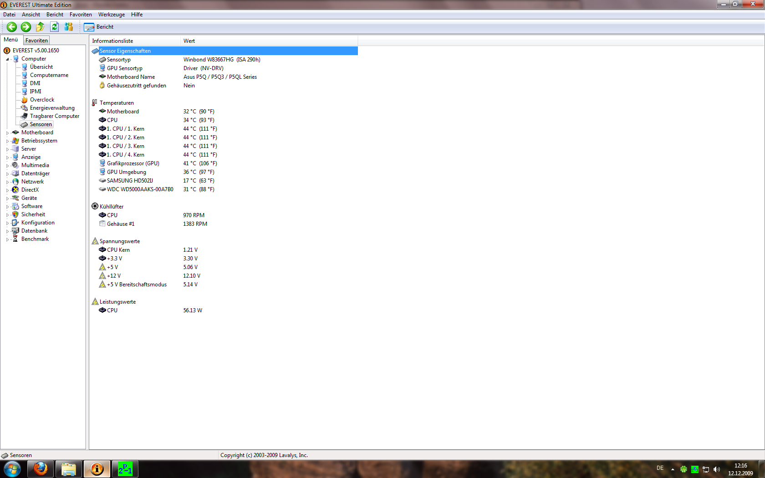Expand the Anzeige tree node
The width and height of the screenshot is (765, 478).
coord(7,158)
